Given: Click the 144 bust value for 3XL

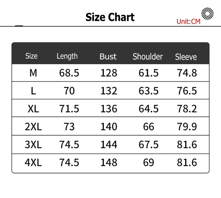Looking at the screenshot, I should click(109, 145).
